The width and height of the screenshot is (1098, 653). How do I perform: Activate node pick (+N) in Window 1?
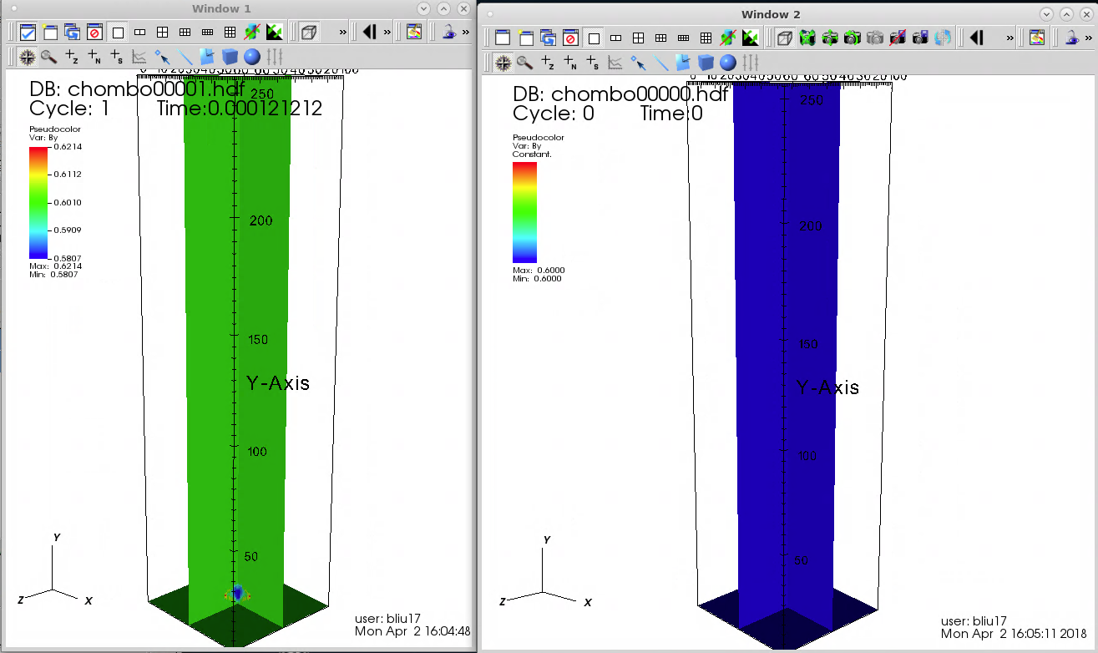point(94,57)
